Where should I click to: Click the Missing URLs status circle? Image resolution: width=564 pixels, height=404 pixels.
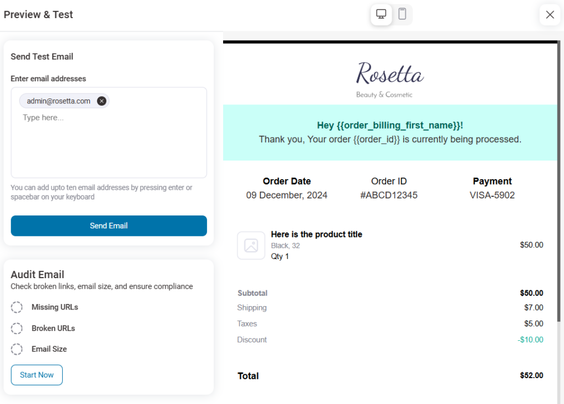[x=17, y=307]
